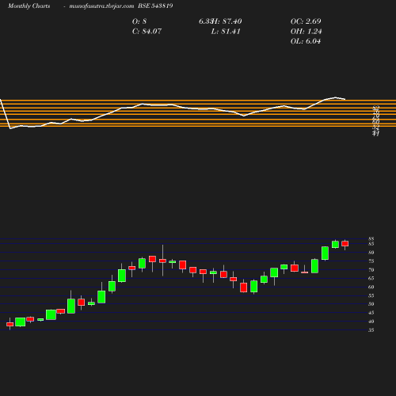Select the "H: 87.40" high value
The height and width of the screenshot is (396, 396).
227,21
